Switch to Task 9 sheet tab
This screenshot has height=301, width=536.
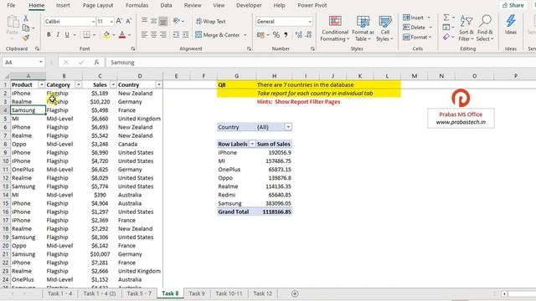tap(197, 293)
